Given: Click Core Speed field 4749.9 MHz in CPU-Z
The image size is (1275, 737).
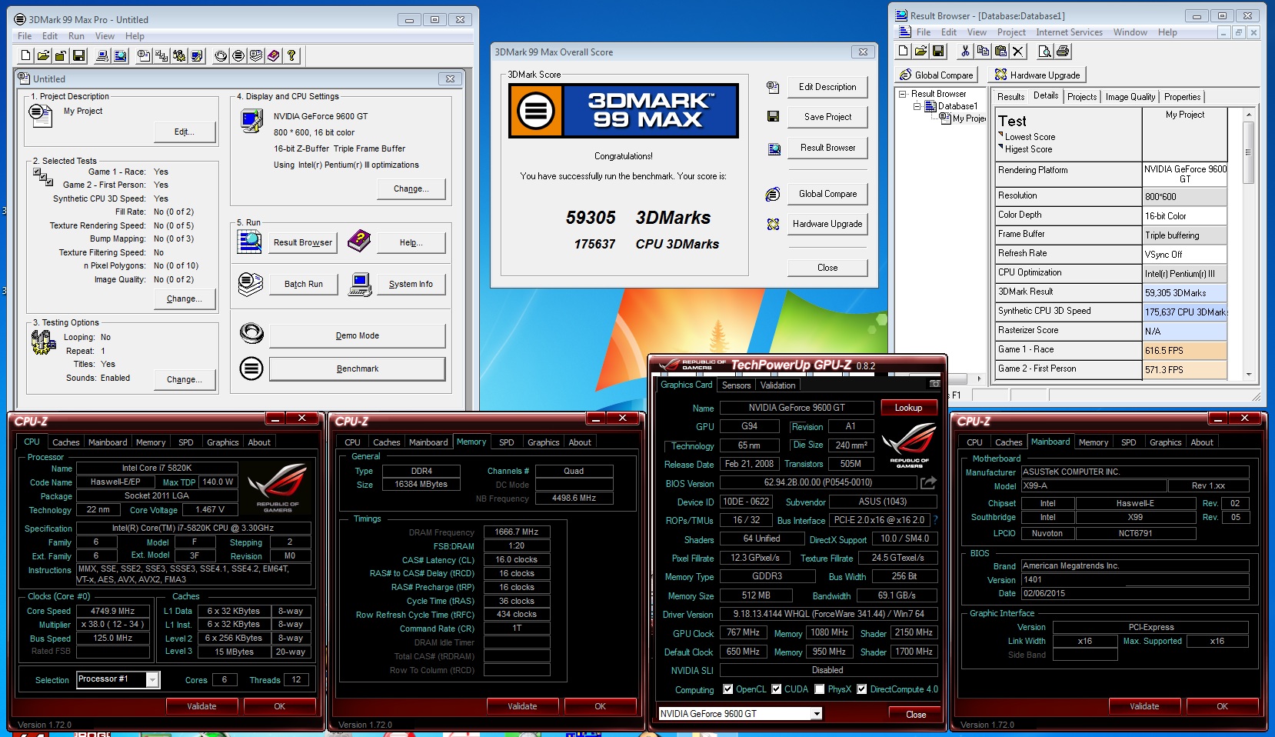Looking at the screenshot, I should (x=112, y=611).
